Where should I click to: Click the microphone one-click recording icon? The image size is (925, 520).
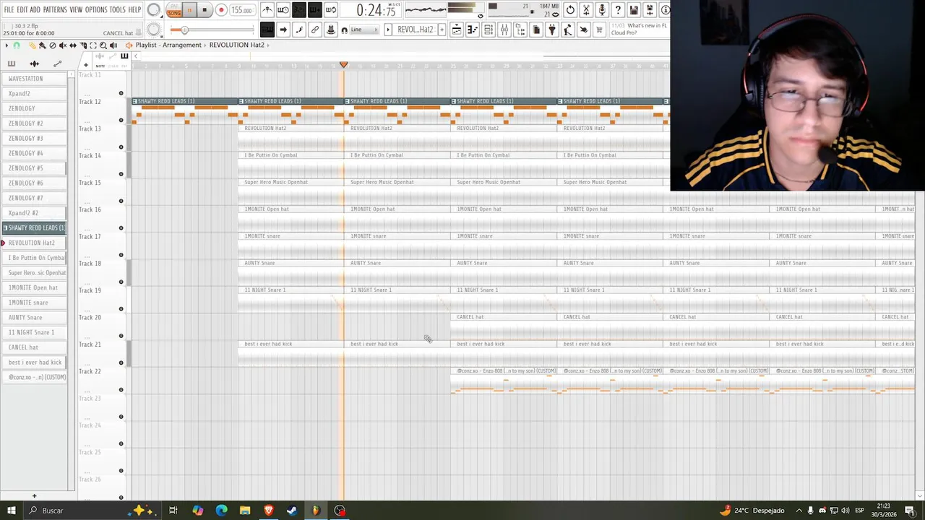pos(602,10)
